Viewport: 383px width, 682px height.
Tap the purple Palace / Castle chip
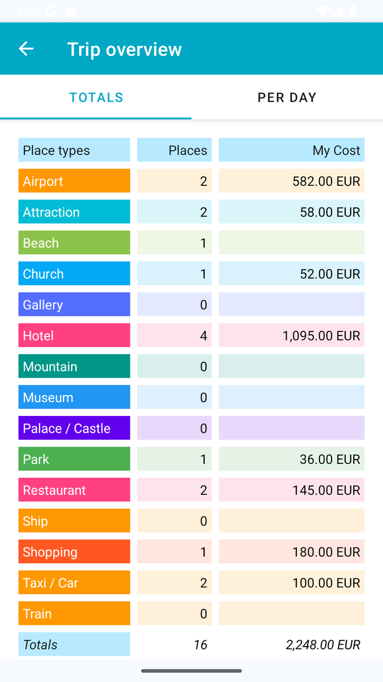[x=74, y=428]
